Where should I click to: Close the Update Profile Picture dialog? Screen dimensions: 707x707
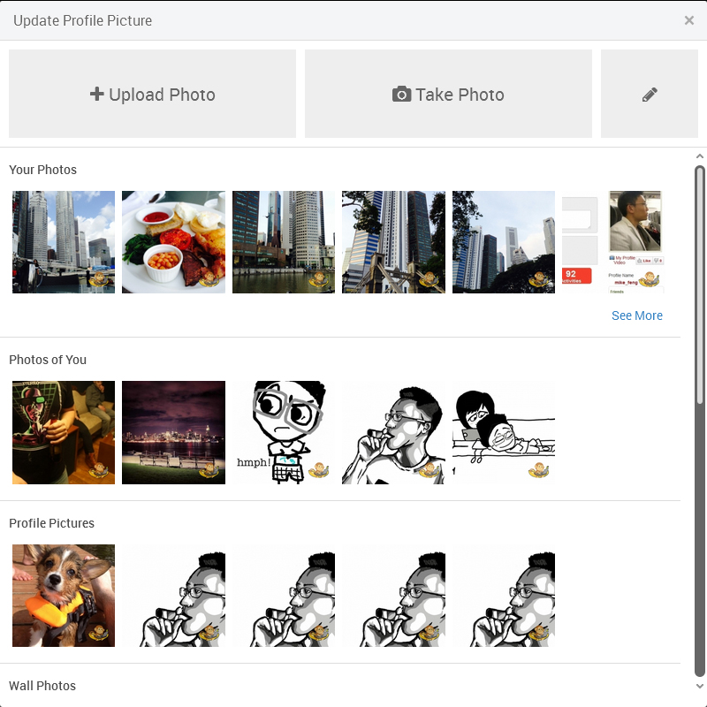(689, 20)
